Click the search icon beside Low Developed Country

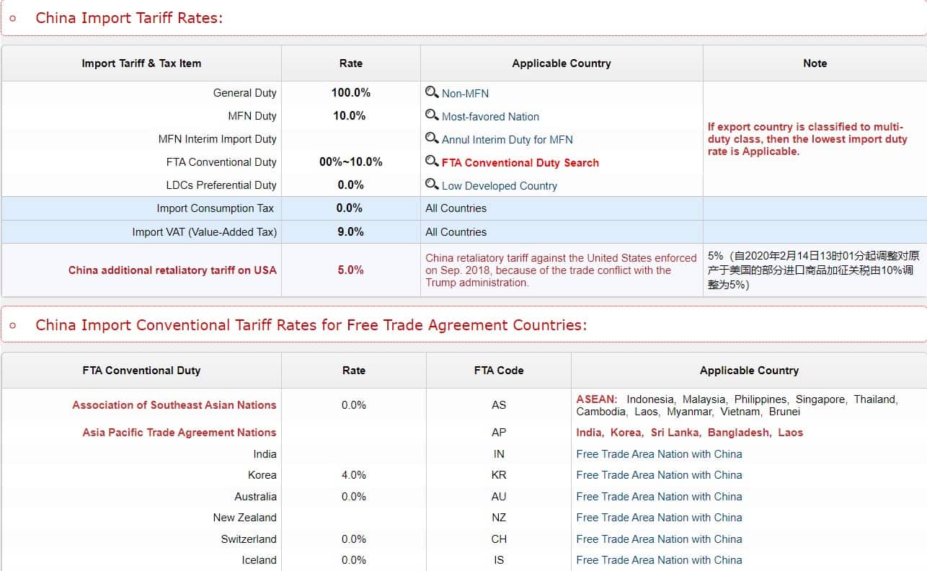[433, 186]
